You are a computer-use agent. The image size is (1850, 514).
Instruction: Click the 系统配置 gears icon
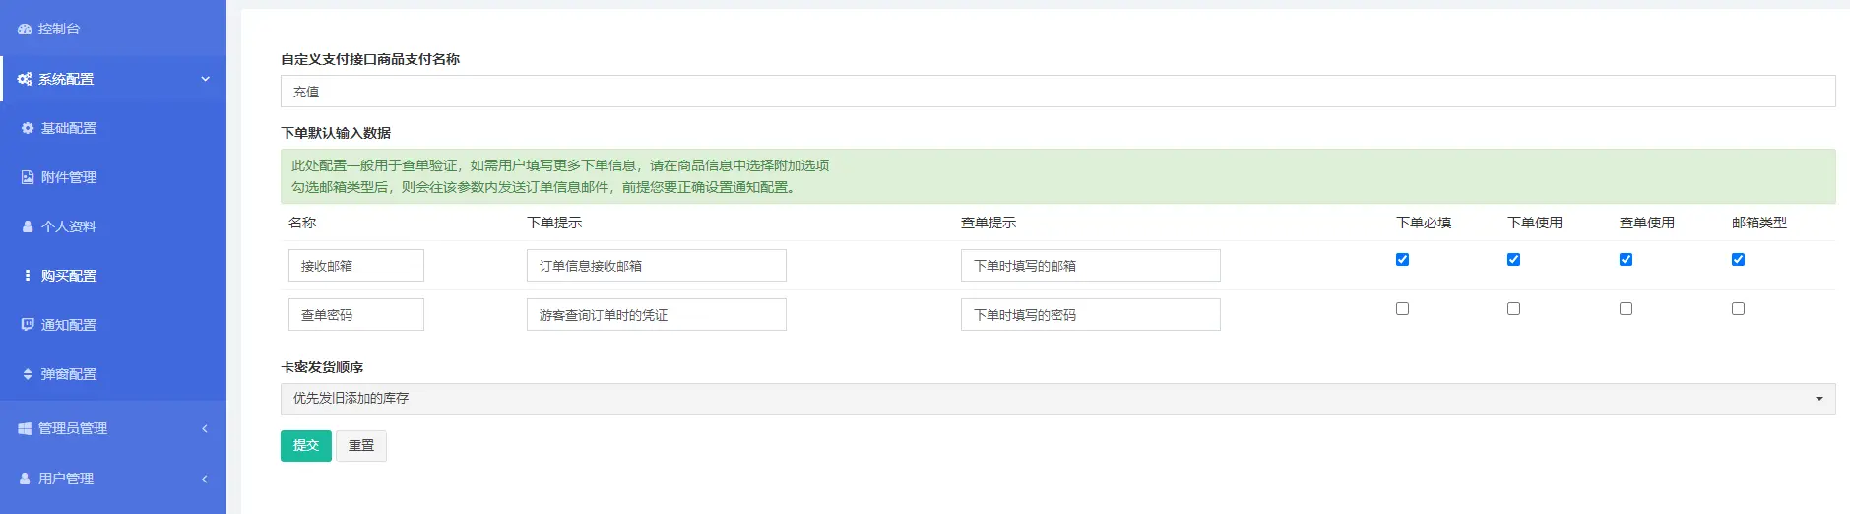(x=25, y=79)
